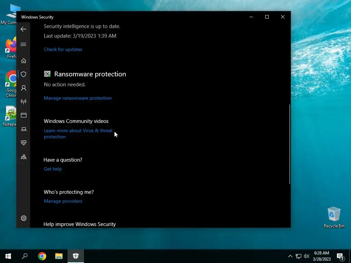Click 'Windows Community videos' heading
351x263 pixels.
[x=76, y=121]
